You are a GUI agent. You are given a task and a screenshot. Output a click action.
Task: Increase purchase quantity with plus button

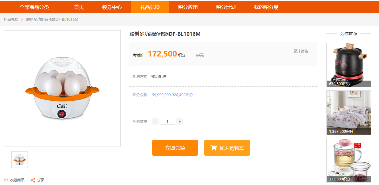coord(180,122)
